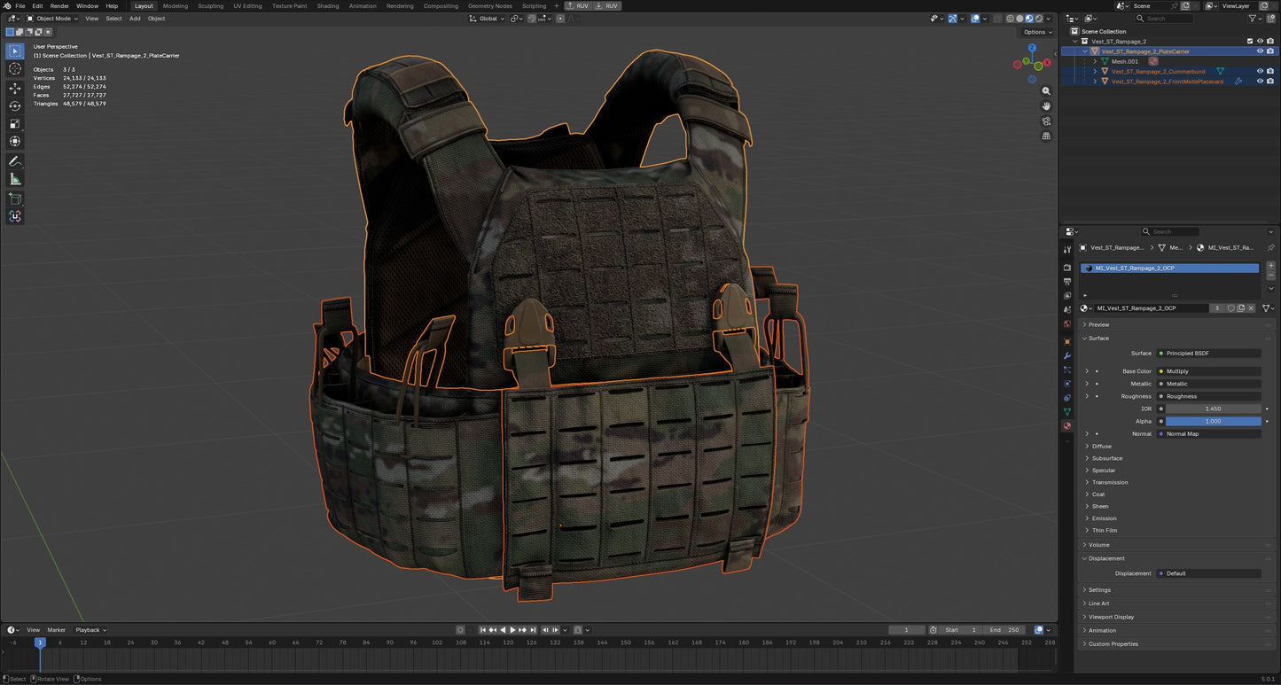Toggle camera view with the camera icon
Image resolution: width=1281 pixels, height=685 pixels.
click(x=1046, y=121)
